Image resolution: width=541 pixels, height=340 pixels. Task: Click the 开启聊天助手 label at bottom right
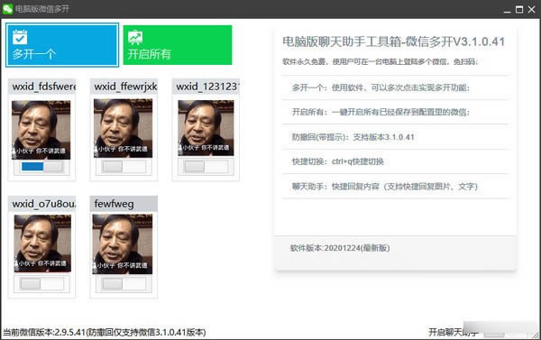pos(453,332)
